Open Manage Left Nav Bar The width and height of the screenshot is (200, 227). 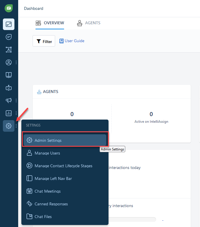(65, 178)
